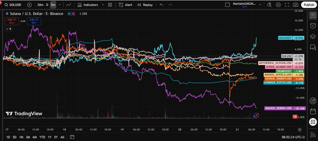Select the 1Y date range
The height and width of the screenshot is (141, 318).
(x=50, y=137)
